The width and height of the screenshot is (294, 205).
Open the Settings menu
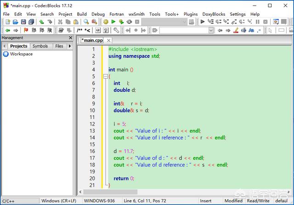[237, 14]
